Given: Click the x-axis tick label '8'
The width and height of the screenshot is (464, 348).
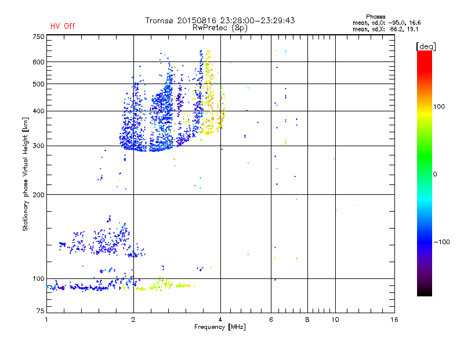Looking at the screenshot, I should [307, 320].
